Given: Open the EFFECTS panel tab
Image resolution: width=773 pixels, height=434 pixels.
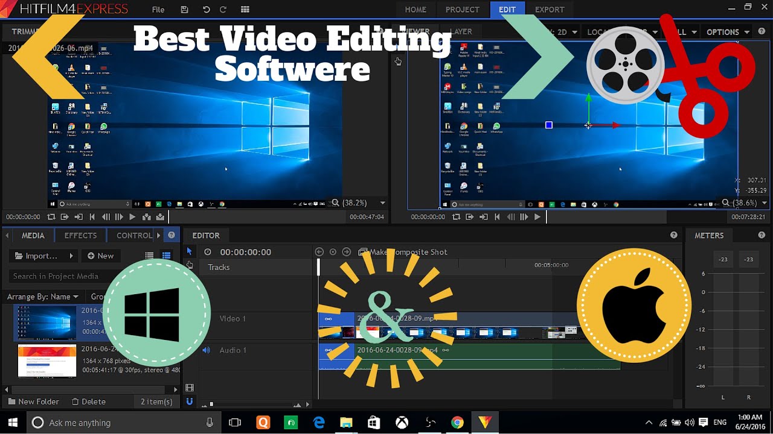Looking at the screenshot, I should tap(80, 235).
